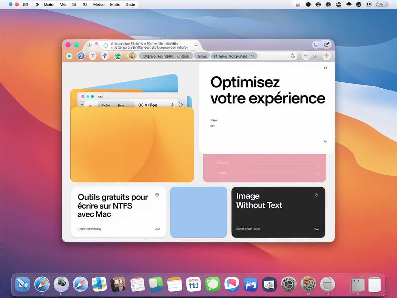Click the plain light blue card

[198, 212]
